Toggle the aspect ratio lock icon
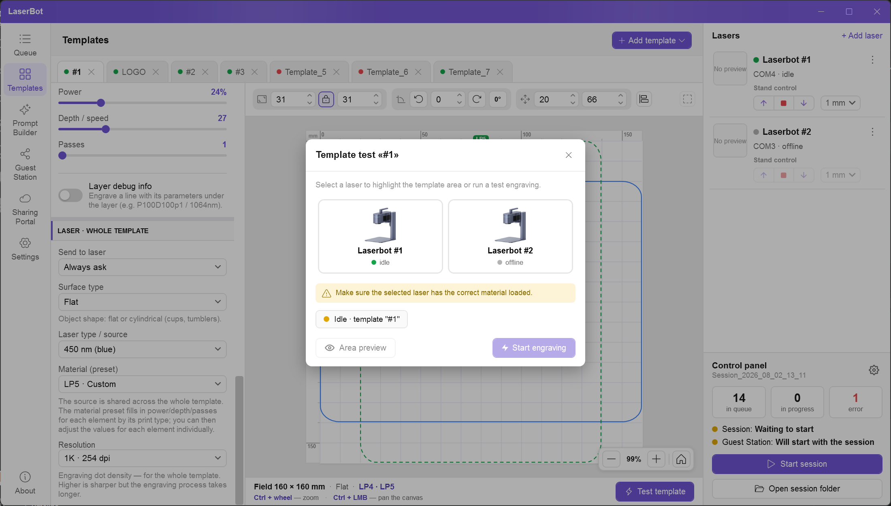The width and height of the screenshot is (891, 506). [x=326, y=99]
